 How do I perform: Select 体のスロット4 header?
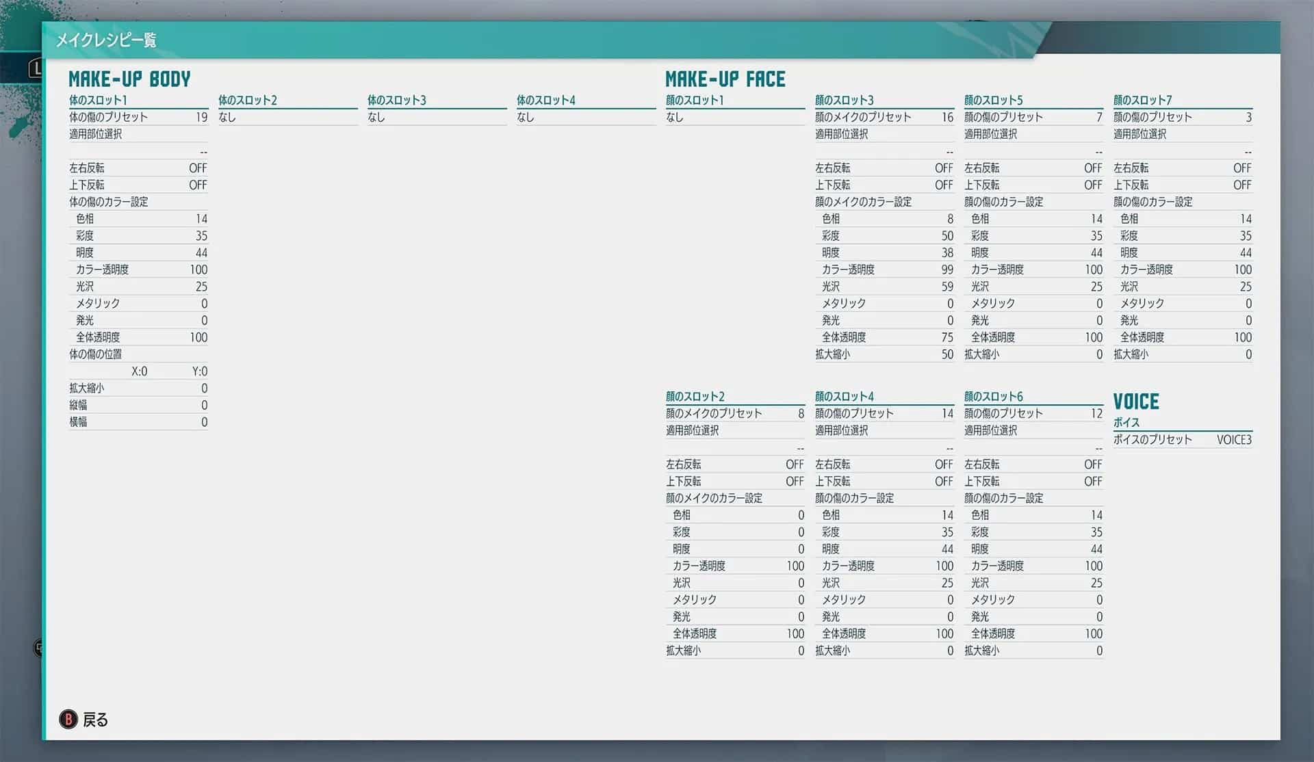pyautogui.click(x=546, y=101)
